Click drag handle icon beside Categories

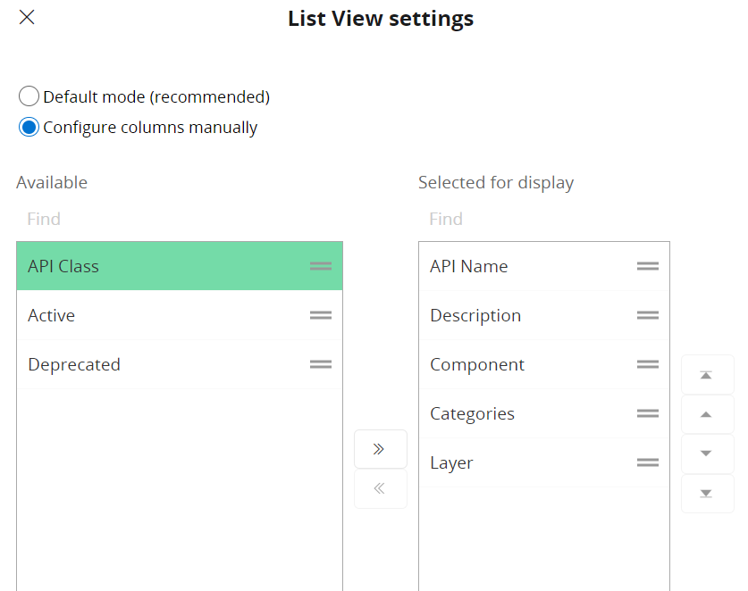tap(648, 413)
